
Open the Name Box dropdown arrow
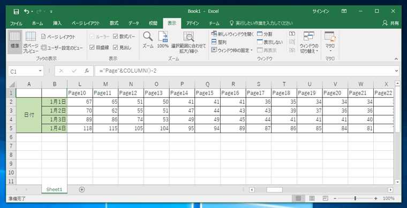tap(40, 71)
